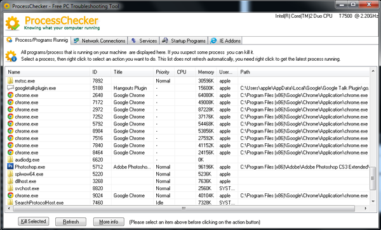
Task: Click Chrome icon for process ID 7252
Action: (10, 117)
